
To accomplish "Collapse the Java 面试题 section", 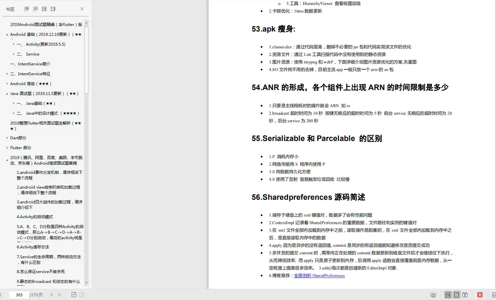I will [x=7, y=94].
